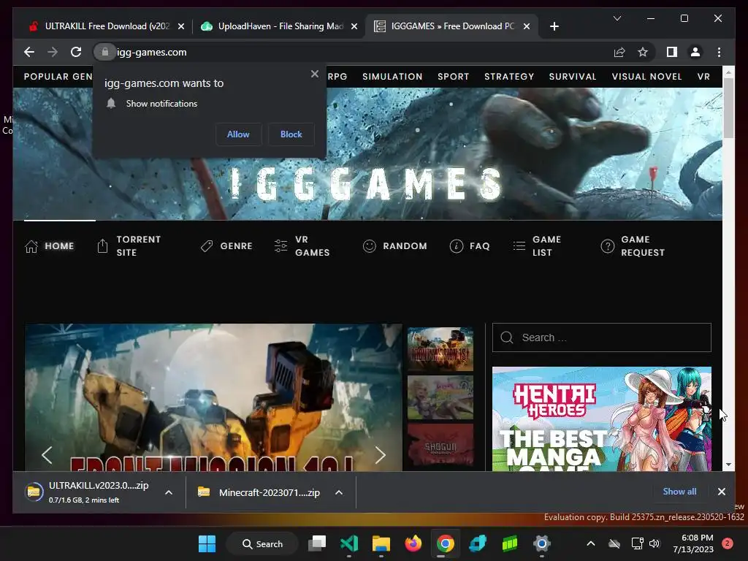Screen dimensions: 748x561
Task: Close the UploadHaven tab
Action: (x=354, y=26)
